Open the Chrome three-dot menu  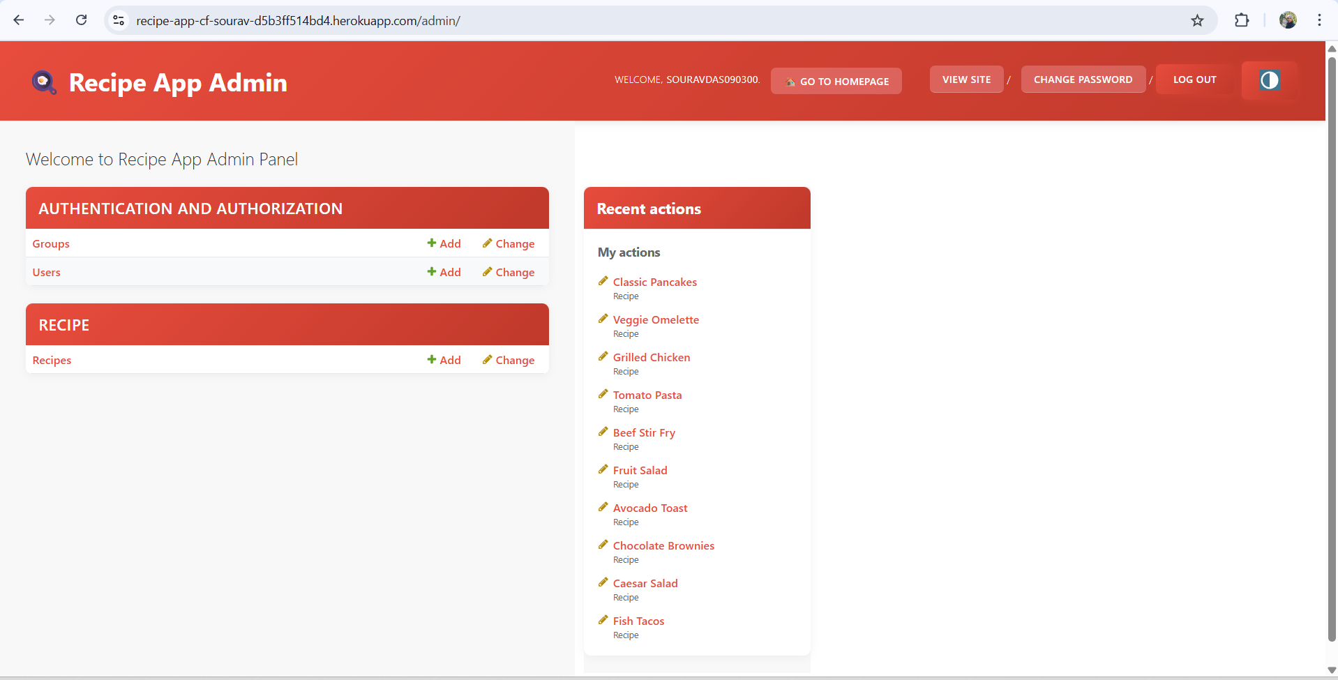[1319, 20]
